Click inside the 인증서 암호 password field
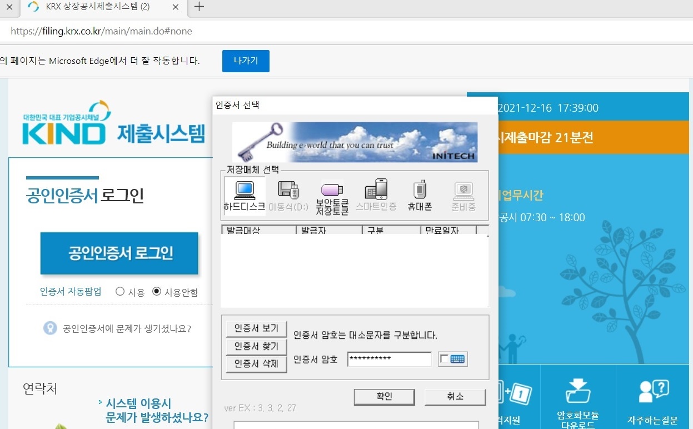Screen dimensions: 693x429 (x=389, y=359)
